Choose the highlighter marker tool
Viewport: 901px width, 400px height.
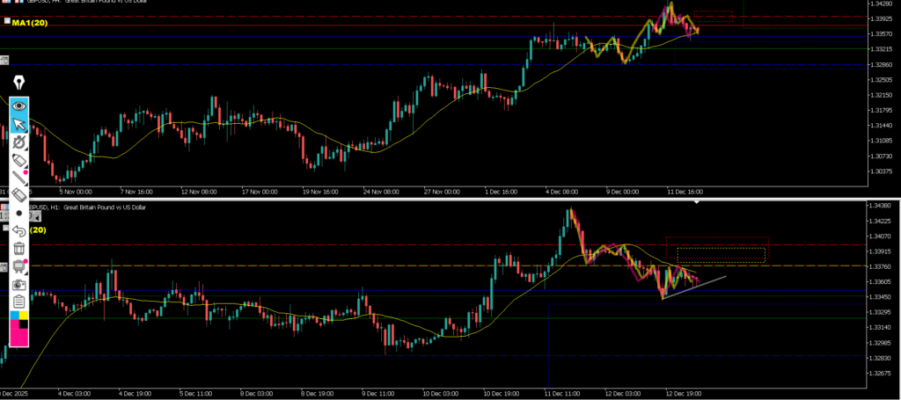click(19, 160)
